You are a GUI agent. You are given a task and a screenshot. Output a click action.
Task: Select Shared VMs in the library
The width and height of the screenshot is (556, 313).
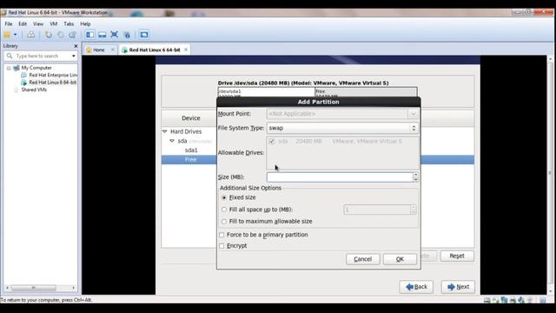pyautogui.click(x=34, y=90)
